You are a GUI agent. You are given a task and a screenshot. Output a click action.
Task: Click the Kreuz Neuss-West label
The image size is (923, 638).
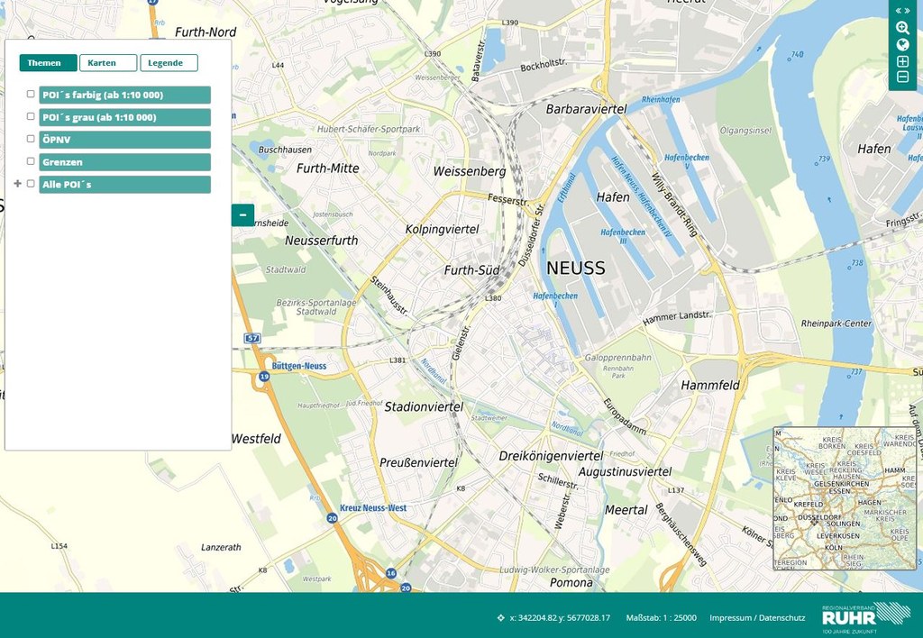[x=373, y=508]
